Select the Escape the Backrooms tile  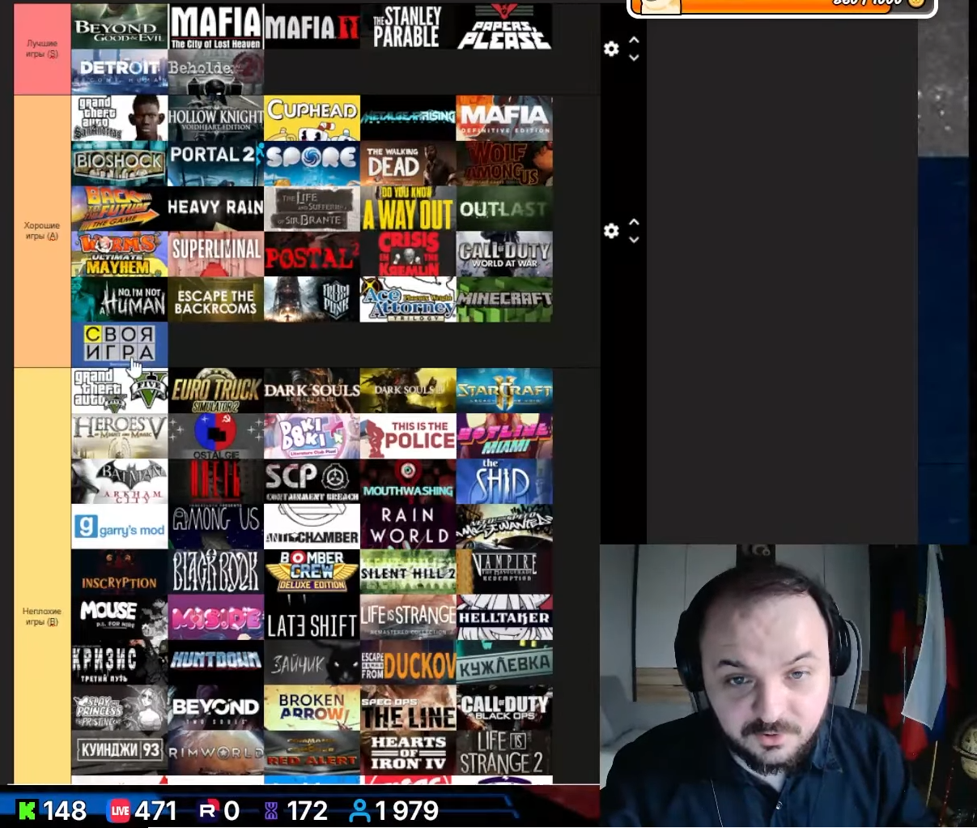216,300
